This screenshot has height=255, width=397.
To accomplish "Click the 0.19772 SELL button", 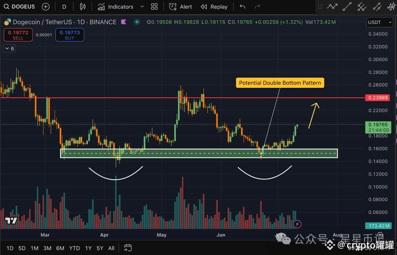I will [18, 35].
